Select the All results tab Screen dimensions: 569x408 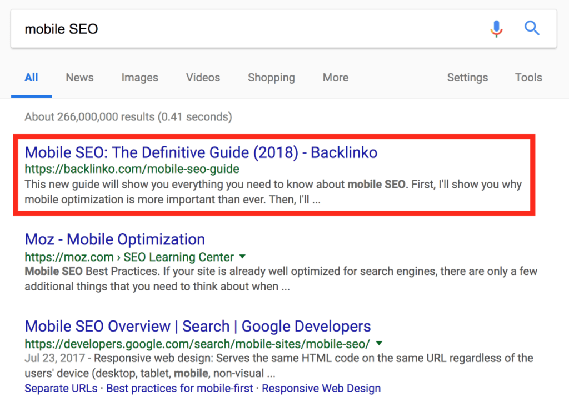[31, 78]
